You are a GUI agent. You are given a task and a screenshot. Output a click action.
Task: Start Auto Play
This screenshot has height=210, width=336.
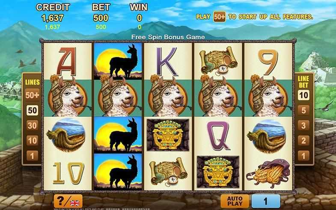point(235,201)
